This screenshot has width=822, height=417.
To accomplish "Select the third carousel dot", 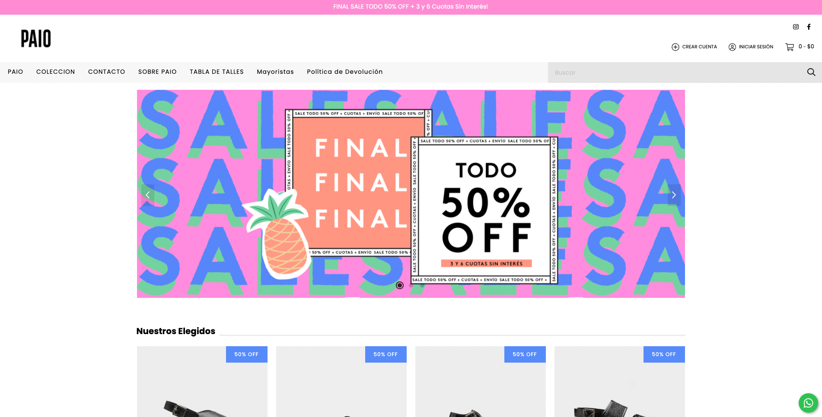I will pos(422,285).
